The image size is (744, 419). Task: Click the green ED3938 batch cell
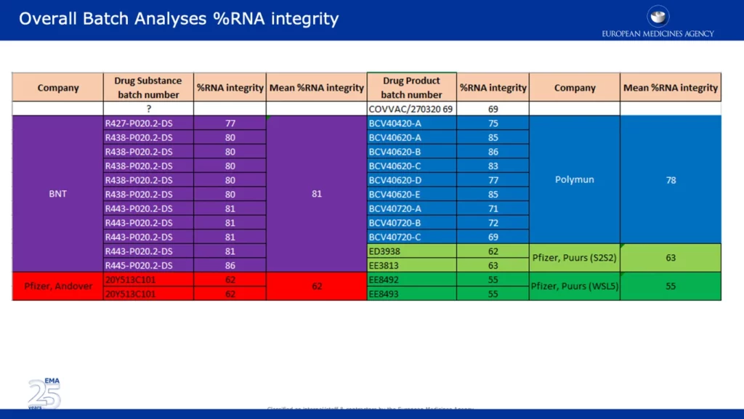click(387, 251)
